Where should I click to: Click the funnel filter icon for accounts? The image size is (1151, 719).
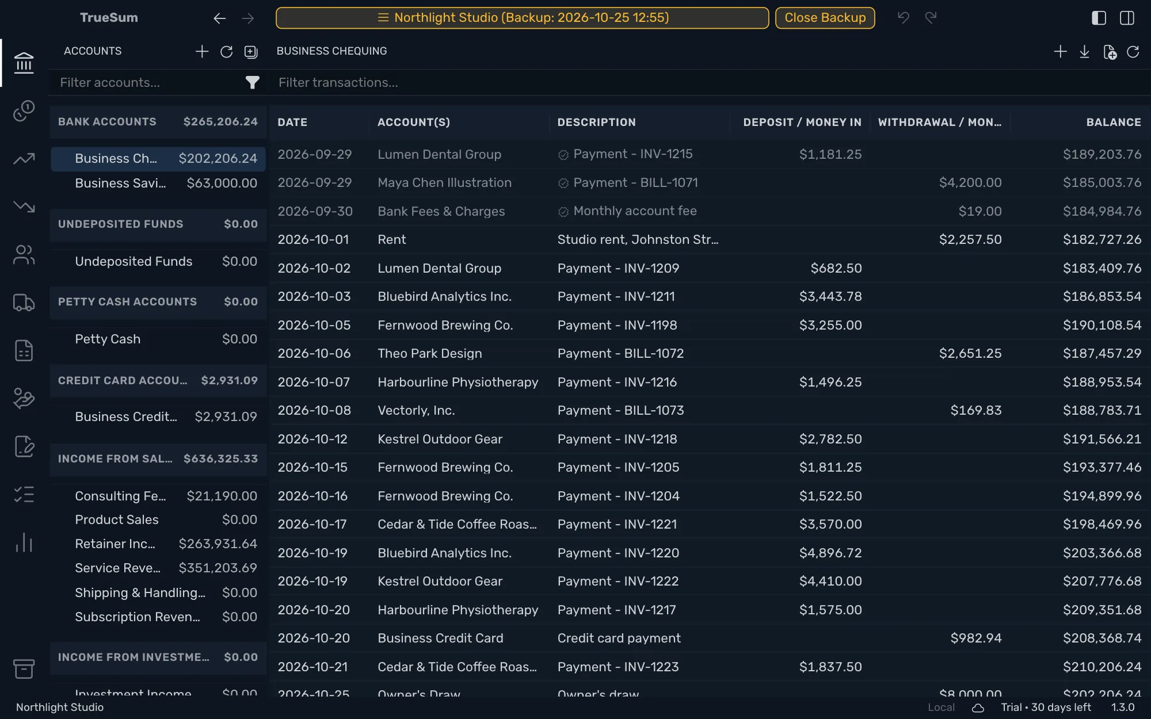(x=252, y=82)
